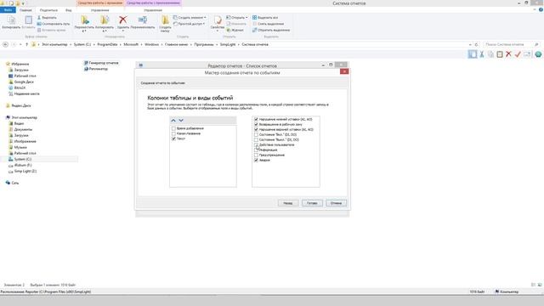Select the Репликатор shortcut file
This screenshot has width=544, height=306.
click(96, 69)
